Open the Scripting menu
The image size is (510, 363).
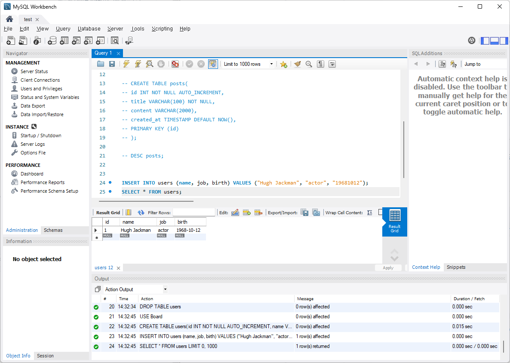(162, 29)
